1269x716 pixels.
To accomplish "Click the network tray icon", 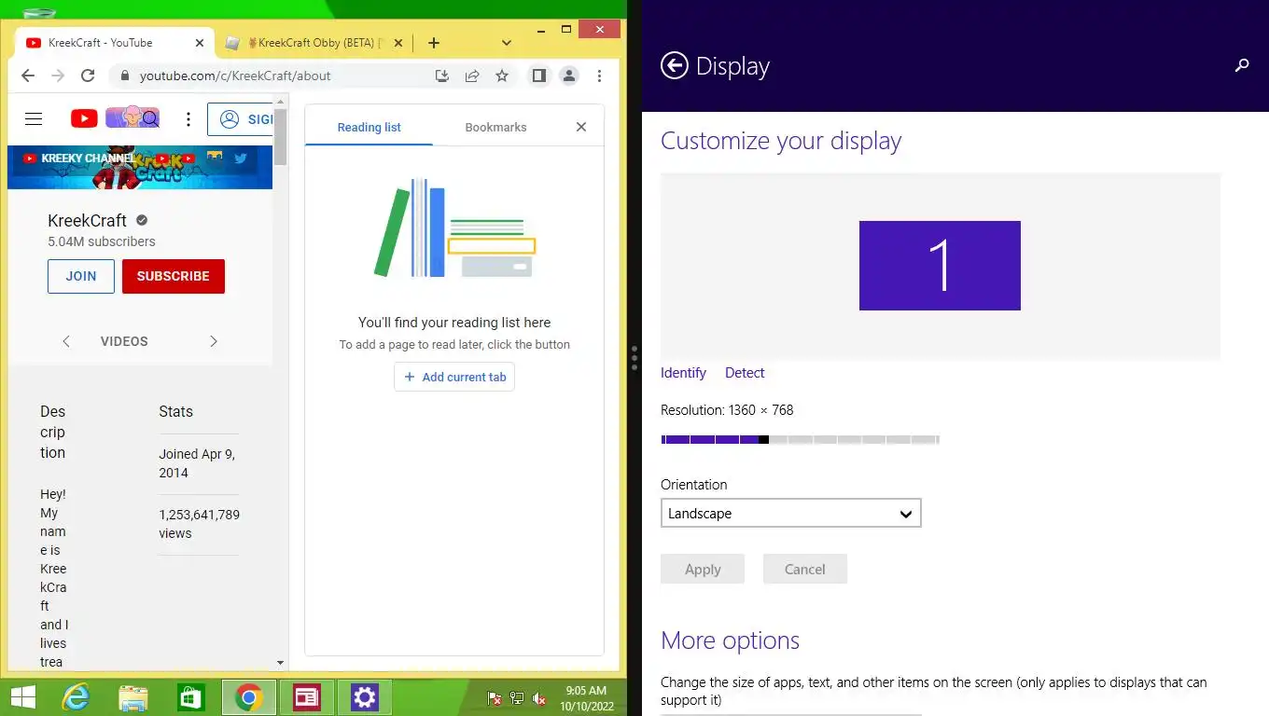I will pyautogui.click(x=517, y=697).
